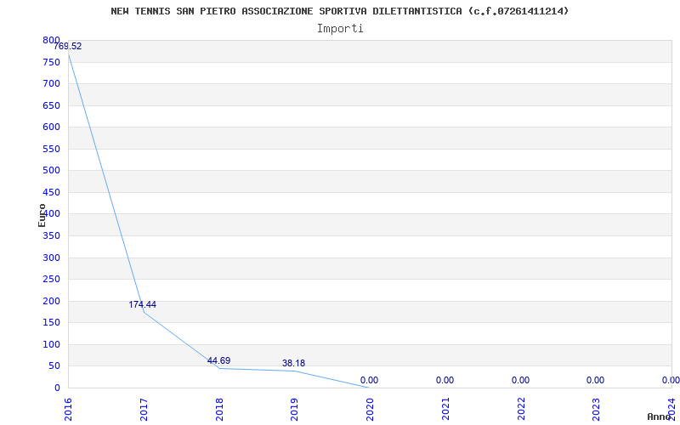Pick the 600 y-axis tick label

[51, 127]
